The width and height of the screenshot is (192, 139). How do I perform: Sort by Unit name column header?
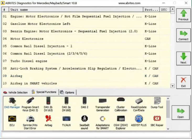76,10
